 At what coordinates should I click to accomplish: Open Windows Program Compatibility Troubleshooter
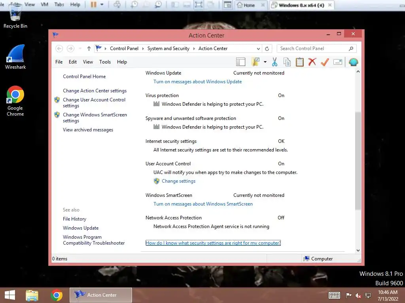tap(93, 240)
